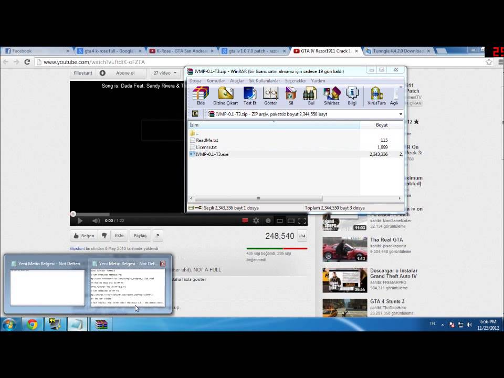Go up one folder level in WinRAR
Screen dimensions: 504x378
click(x=195, y=114)
